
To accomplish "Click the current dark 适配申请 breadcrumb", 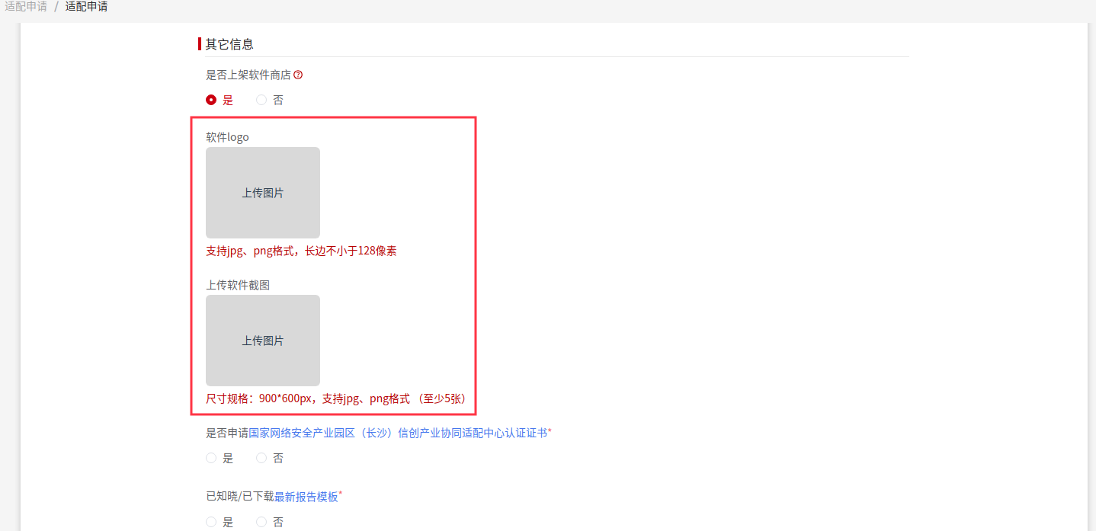I will click(86, 7).
